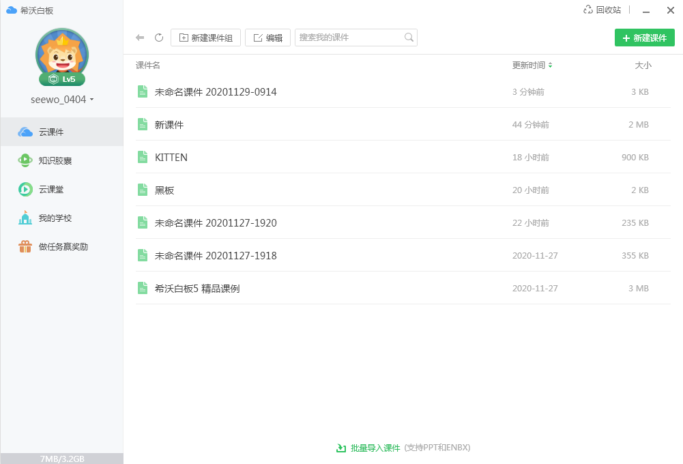Select courseware 未命名课件 20201127-1920
683x464 pixels.
pyautogui.click(x=216, y=223)
